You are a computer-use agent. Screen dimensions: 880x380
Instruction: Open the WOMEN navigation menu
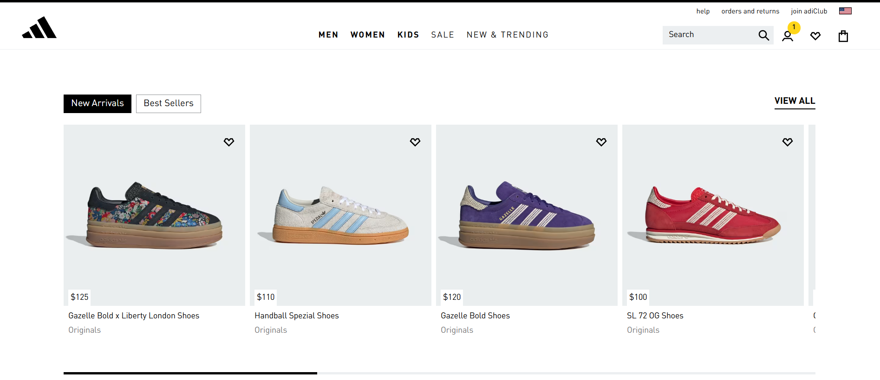pyautogui.click(x=368, y=35)
